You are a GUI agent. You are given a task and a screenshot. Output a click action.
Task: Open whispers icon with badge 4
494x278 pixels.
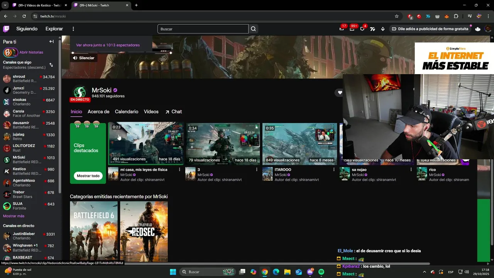(362, 29)
